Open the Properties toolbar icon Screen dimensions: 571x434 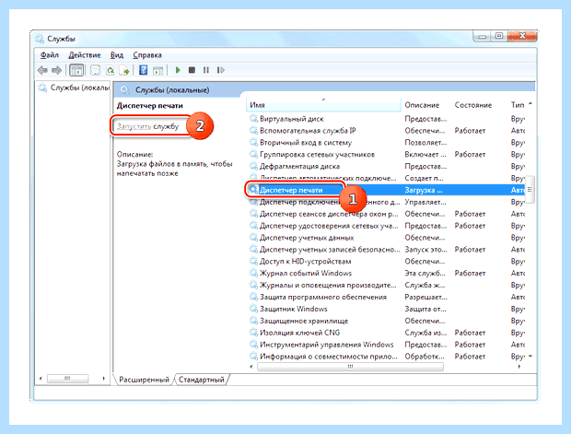(x=95, y=70)
